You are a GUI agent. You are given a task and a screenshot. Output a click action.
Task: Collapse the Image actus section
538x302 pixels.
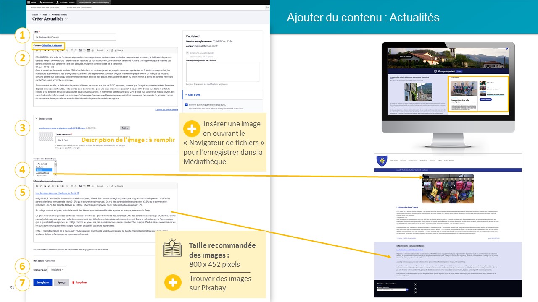pyautogui.click(x=37, y=119)
